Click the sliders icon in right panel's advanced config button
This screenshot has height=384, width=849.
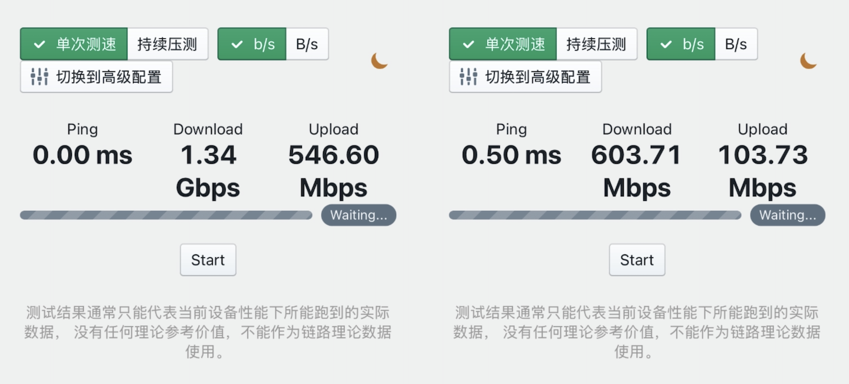click(468, 77)
